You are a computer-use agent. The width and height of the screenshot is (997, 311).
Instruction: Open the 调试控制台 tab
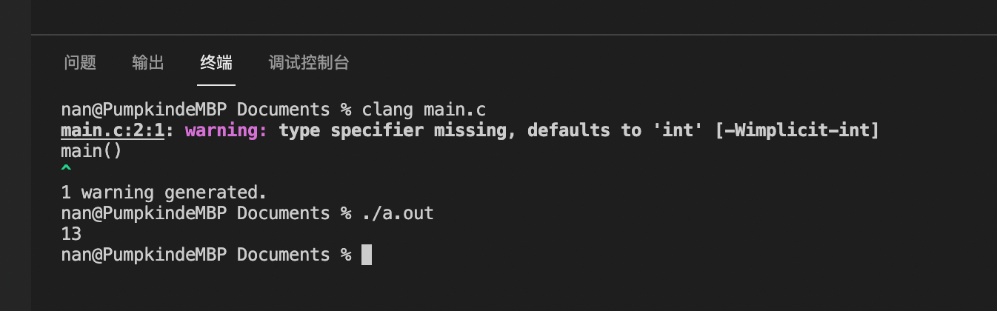(x=308, y=63)
